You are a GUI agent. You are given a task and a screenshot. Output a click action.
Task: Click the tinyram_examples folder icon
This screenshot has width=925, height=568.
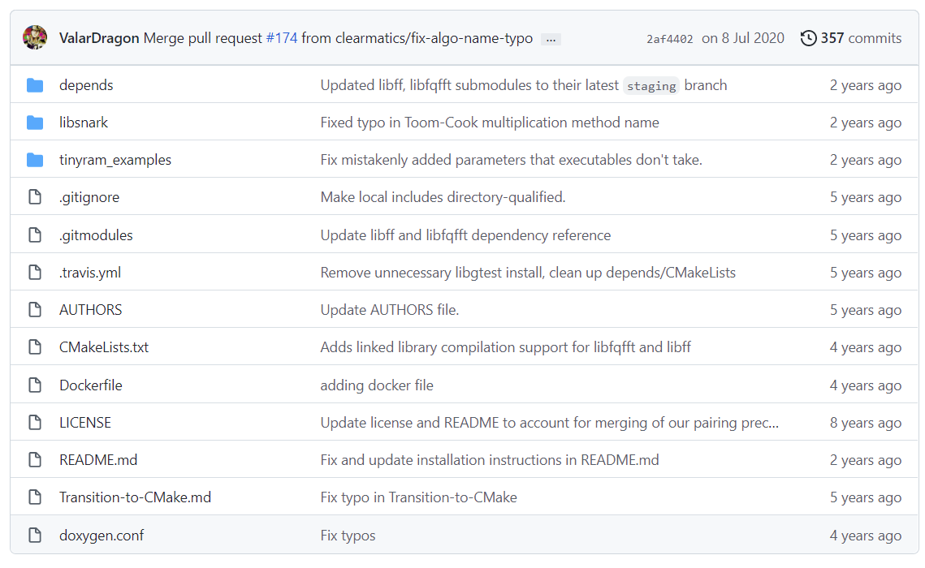pyautogui.click(x=35, y=160)
